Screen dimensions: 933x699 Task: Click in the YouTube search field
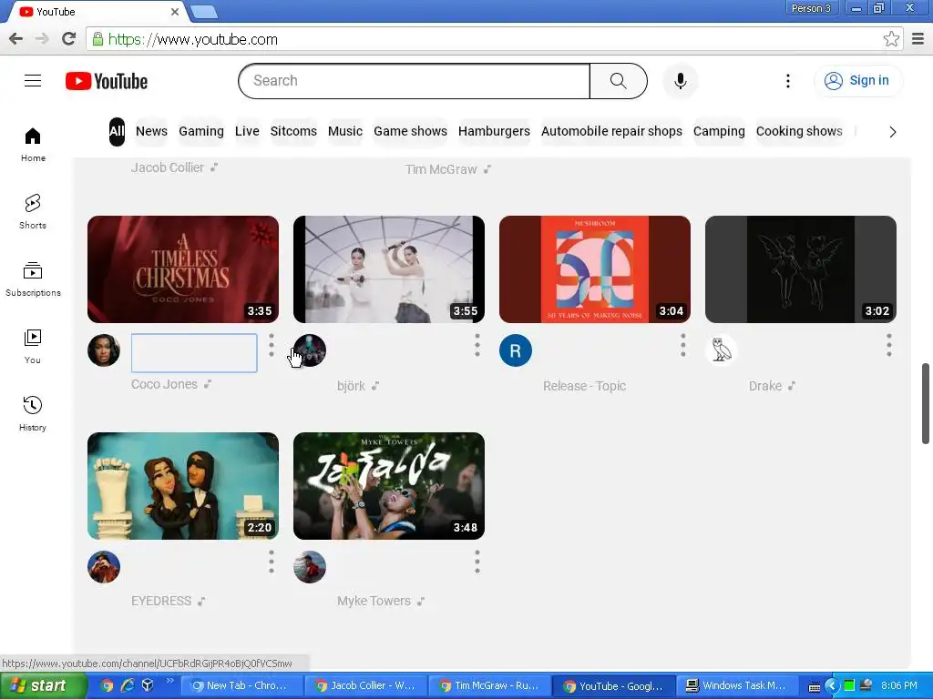coord(415,81)
